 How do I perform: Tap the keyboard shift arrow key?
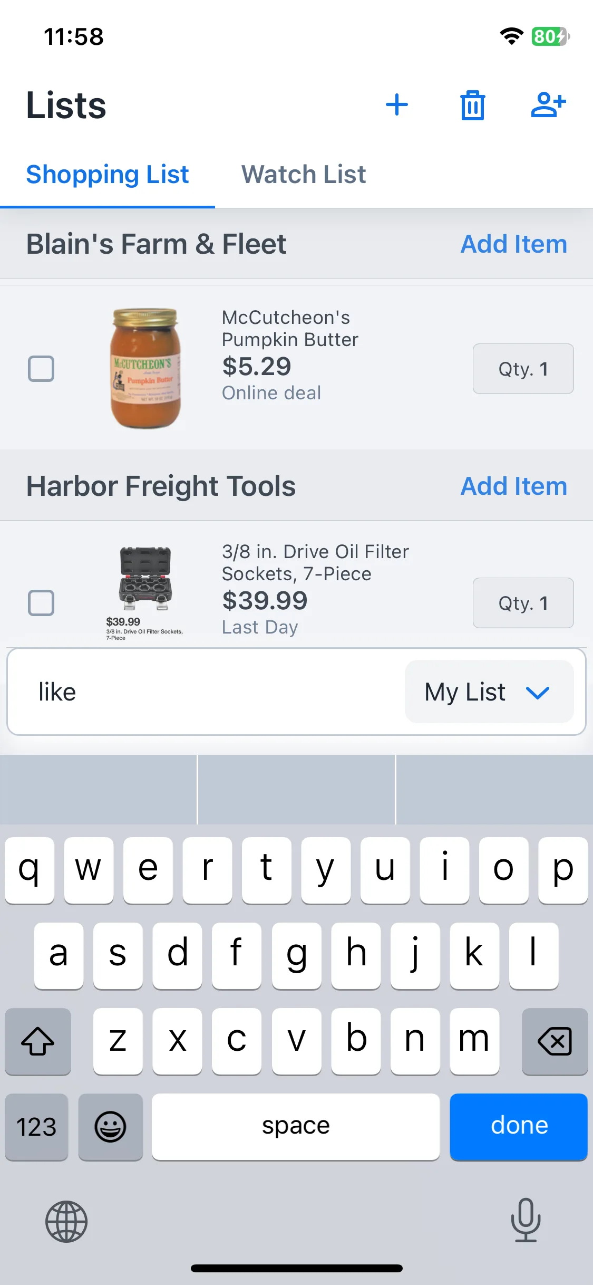[38, 1041]
